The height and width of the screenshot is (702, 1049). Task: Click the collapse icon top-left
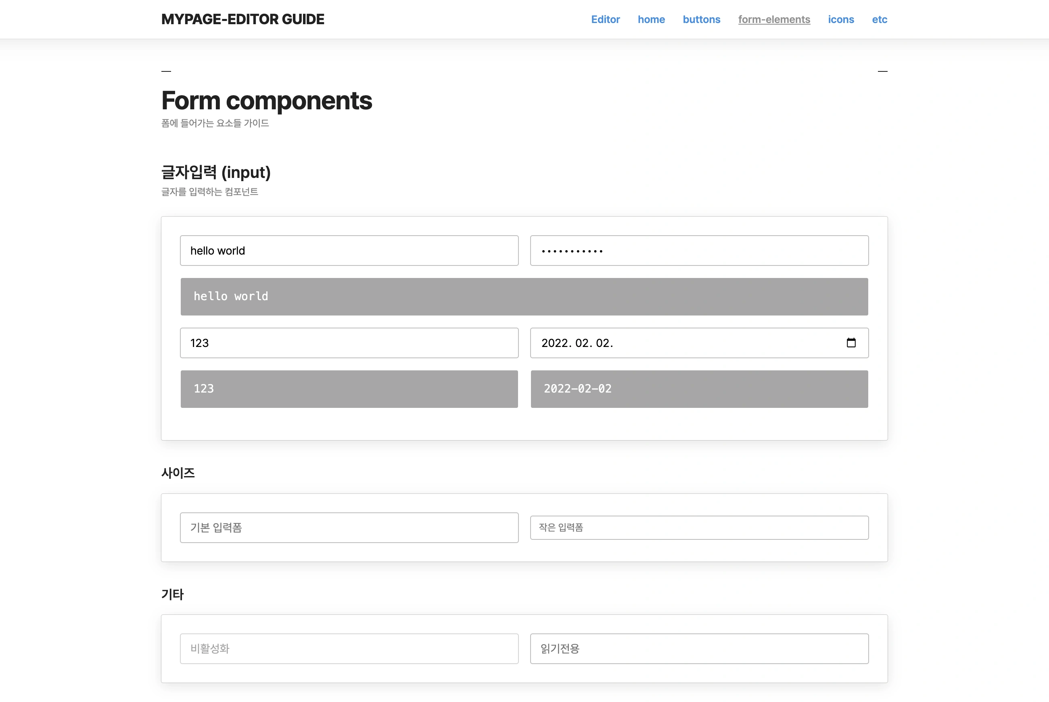tap(167, 71)
